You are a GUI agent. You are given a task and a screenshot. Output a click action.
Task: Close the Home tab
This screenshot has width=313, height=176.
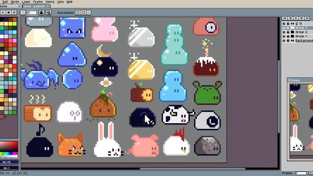point(20,6)
